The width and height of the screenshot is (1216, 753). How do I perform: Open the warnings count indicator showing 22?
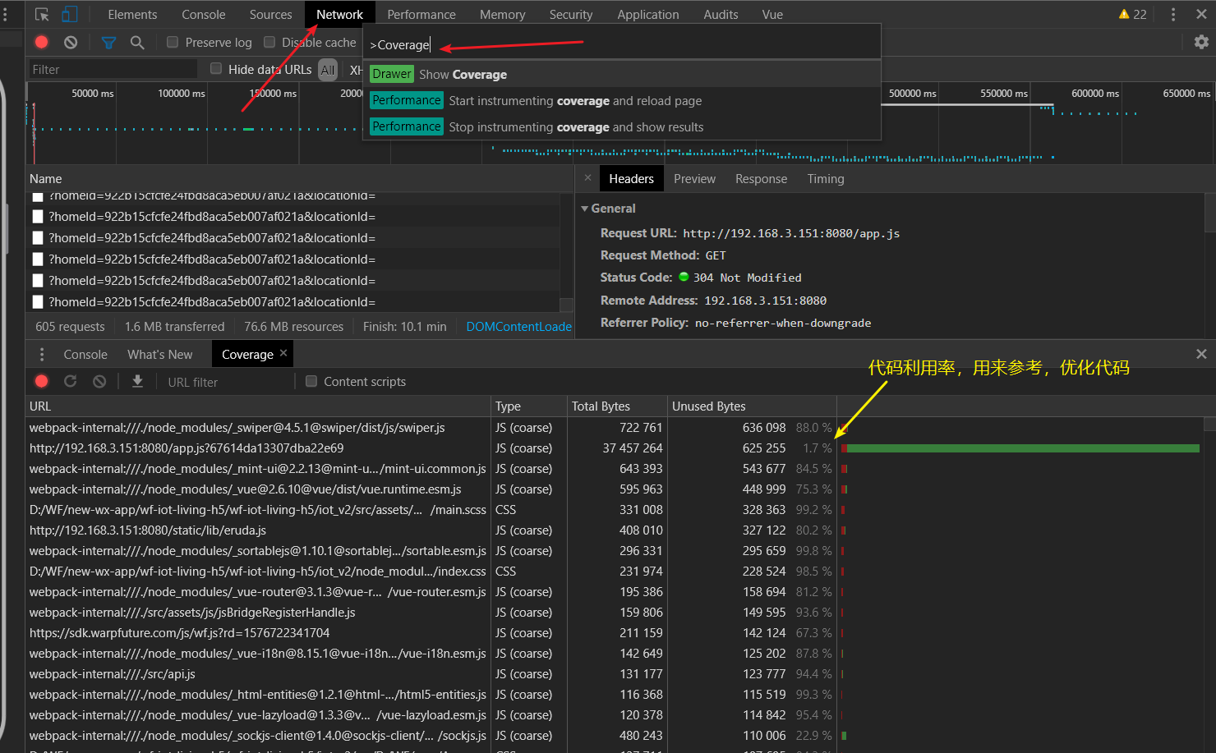pyautogui.click(x=1132, y=15)
